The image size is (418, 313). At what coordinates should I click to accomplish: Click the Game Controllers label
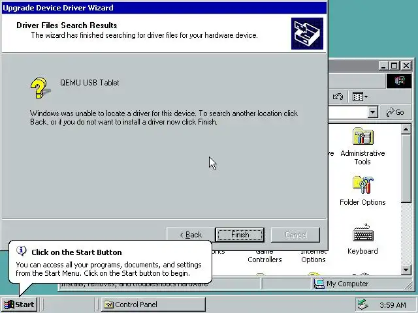pyautogui.click(x=265, y=256)
